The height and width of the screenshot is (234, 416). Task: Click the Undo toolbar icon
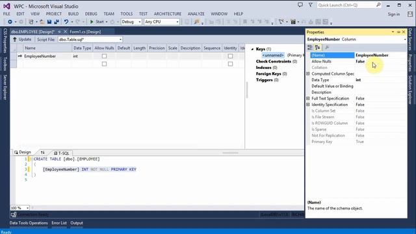[x=66, y=21]
